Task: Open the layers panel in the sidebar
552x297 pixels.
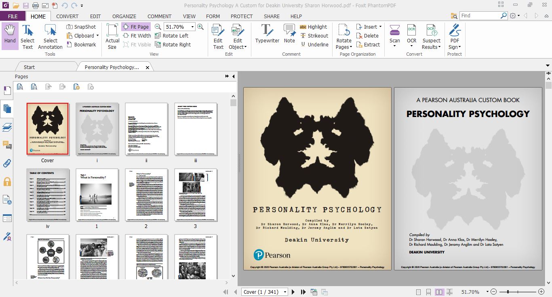Action: [7, 127]
